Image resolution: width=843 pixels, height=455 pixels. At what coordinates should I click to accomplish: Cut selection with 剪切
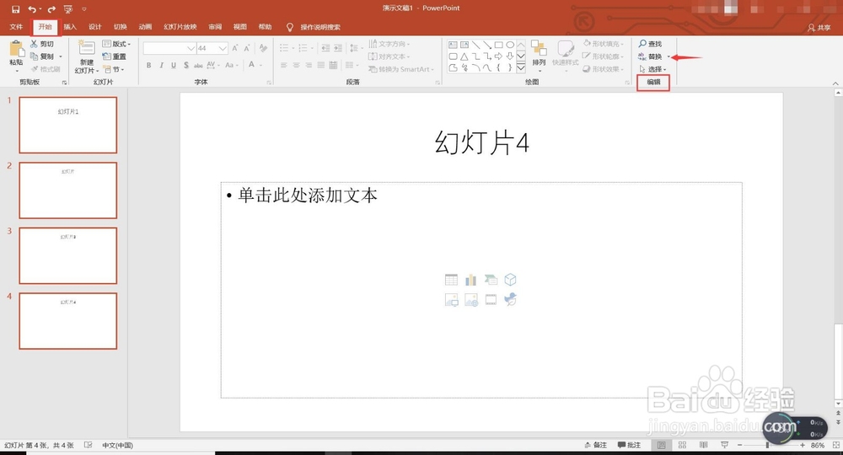click(x=42, y=44)
